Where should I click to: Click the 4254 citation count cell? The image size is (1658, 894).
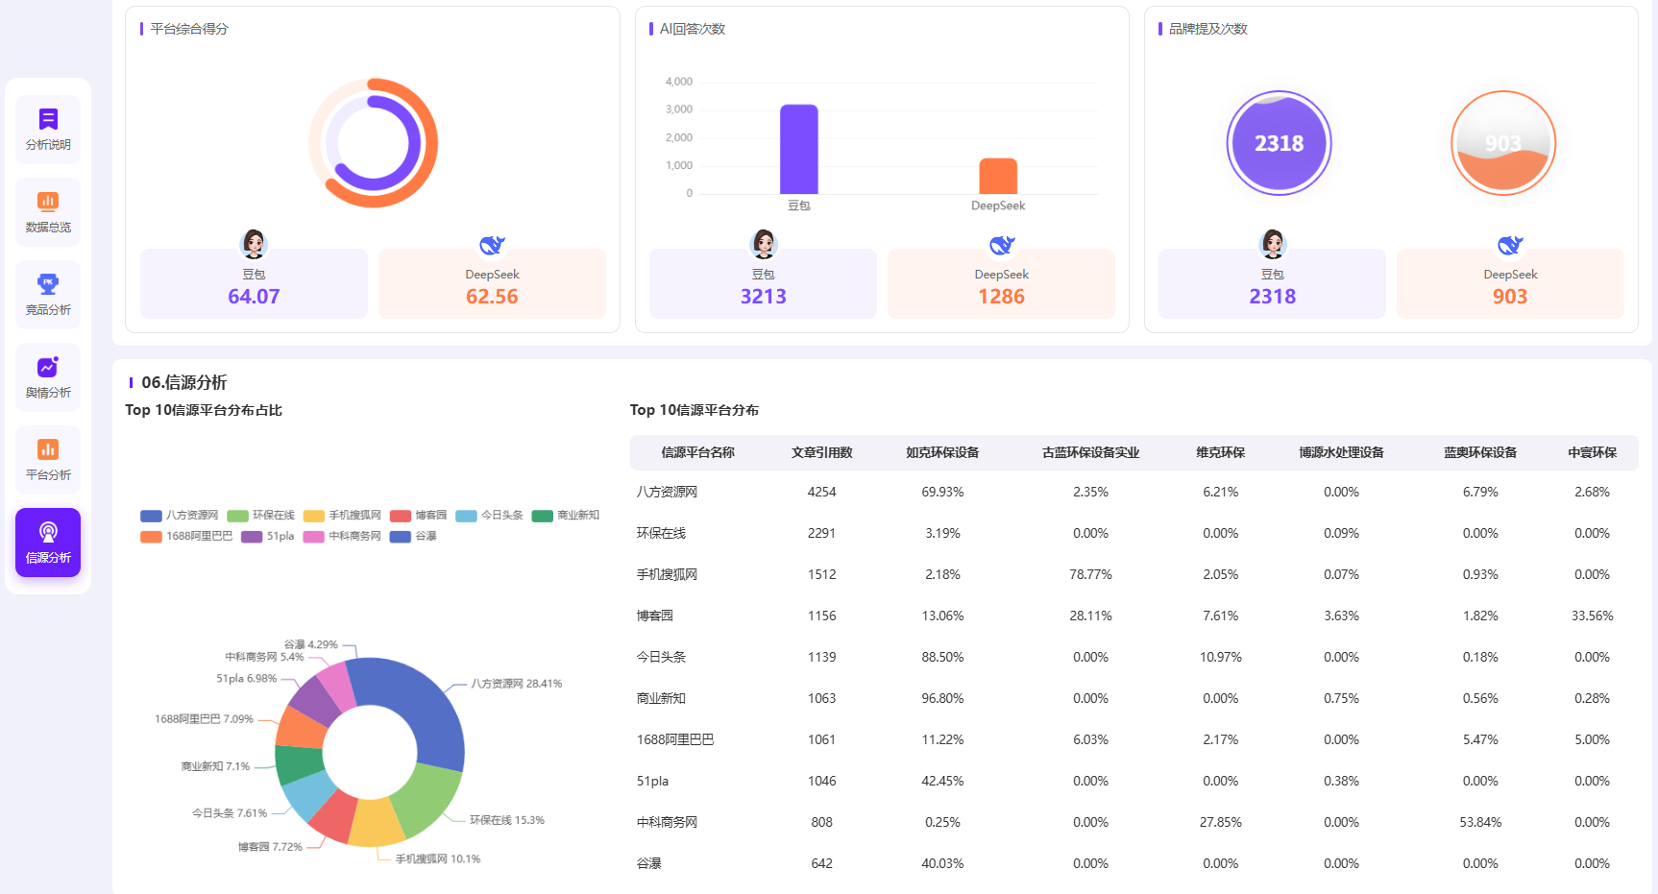tap(822, 492)
